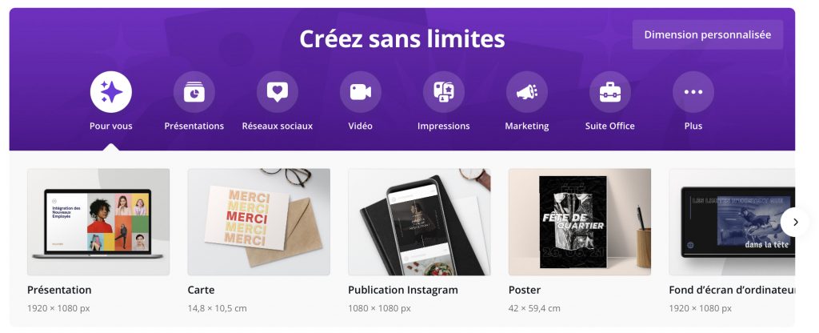Open the Présentations category icon
The image size is (819, 333).
194,92
